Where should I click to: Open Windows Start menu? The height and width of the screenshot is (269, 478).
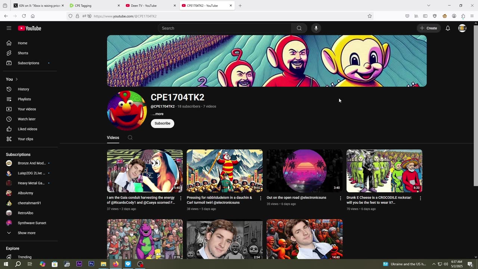click(x=6, y=264)
